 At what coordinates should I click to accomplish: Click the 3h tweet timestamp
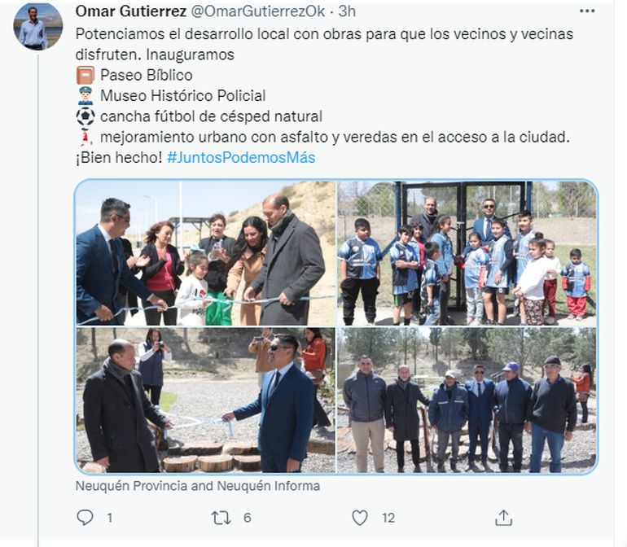click(x=347, y=11)
